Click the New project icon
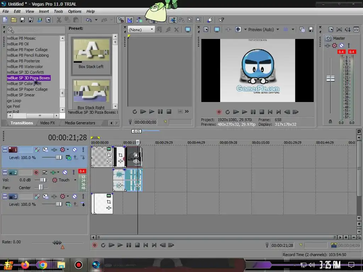The image size is (363, 272). pyautogui.click(x=5, y=20)
